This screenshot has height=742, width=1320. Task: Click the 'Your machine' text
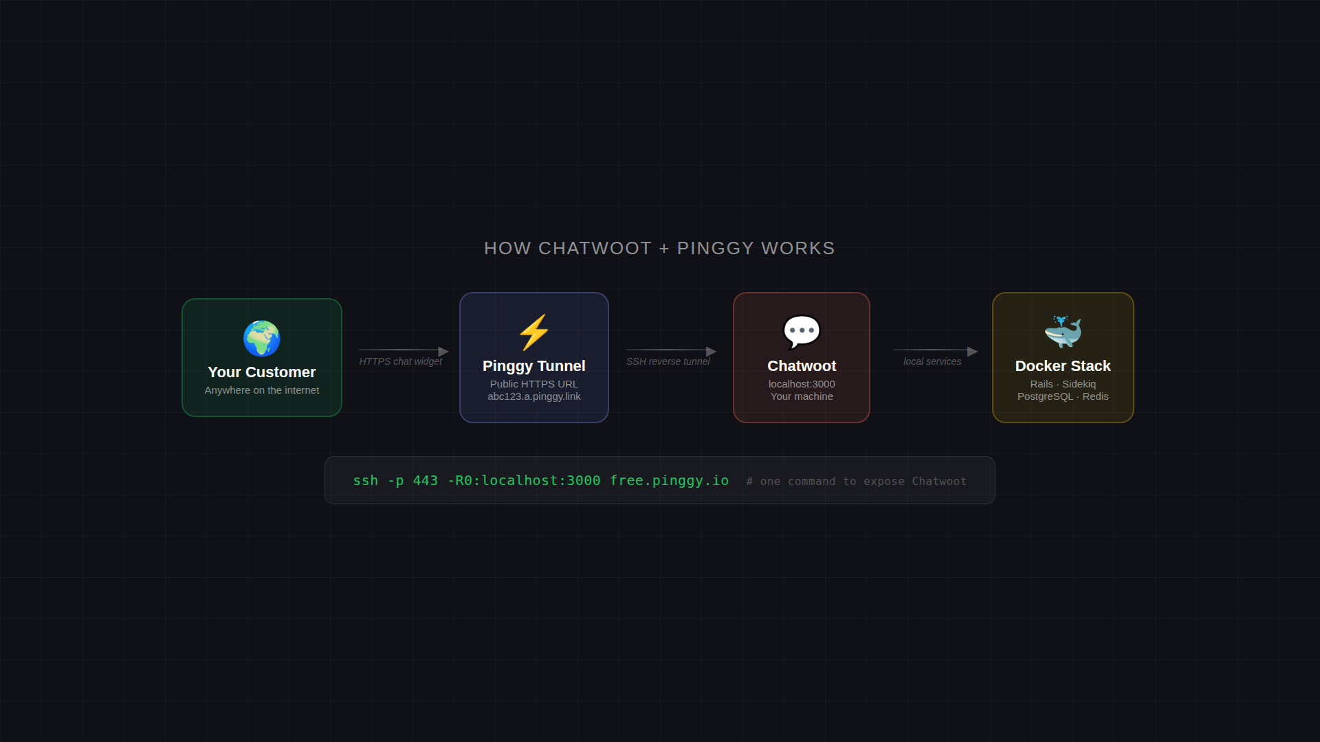(x=802, y=396)
